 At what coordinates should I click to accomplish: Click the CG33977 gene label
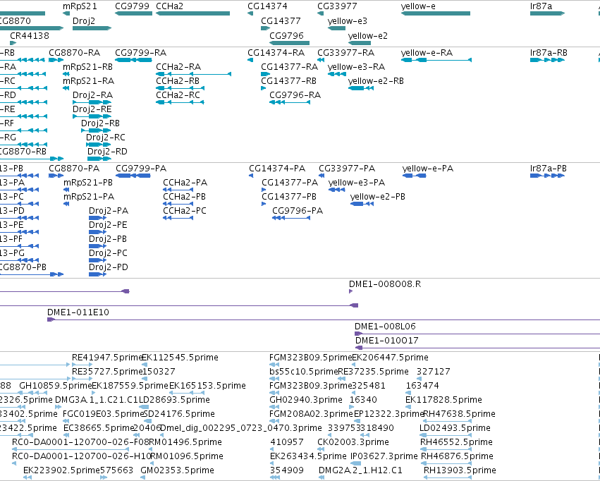tap(337, 6)
